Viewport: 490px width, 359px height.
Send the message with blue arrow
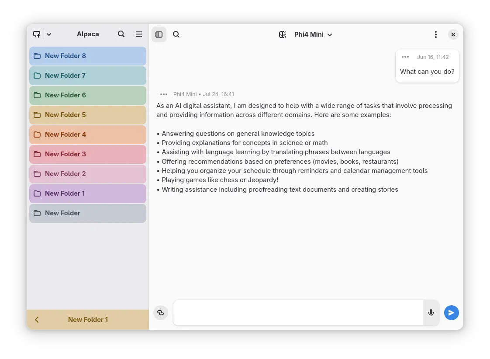coord(452,313)
